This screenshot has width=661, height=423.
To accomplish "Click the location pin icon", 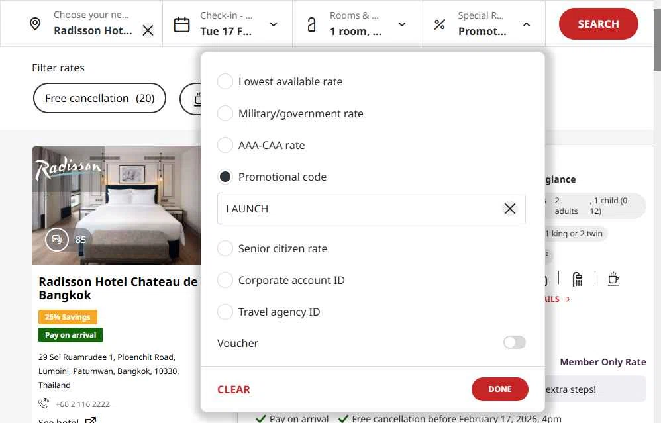I will [x=35, y=24].
